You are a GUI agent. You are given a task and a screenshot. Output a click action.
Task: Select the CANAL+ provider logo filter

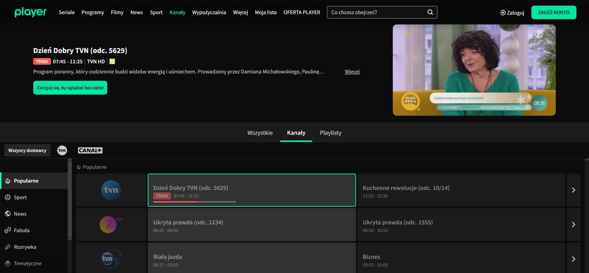coord(90,150)
